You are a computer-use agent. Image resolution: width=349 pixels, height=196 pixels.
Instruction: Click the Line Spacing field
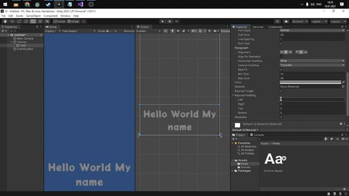(x=312, y=39)
